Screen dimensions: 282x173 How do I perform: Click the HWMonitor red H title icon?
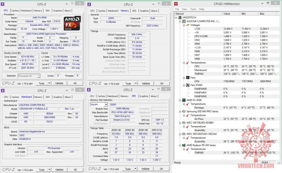pos(176,4)
